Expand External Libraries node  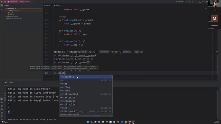6,17
